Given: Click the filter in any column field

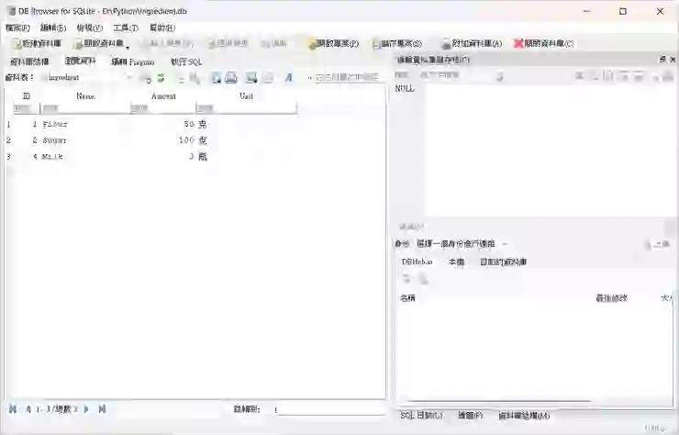Looking at the screenshot, I should pos(347,78).
